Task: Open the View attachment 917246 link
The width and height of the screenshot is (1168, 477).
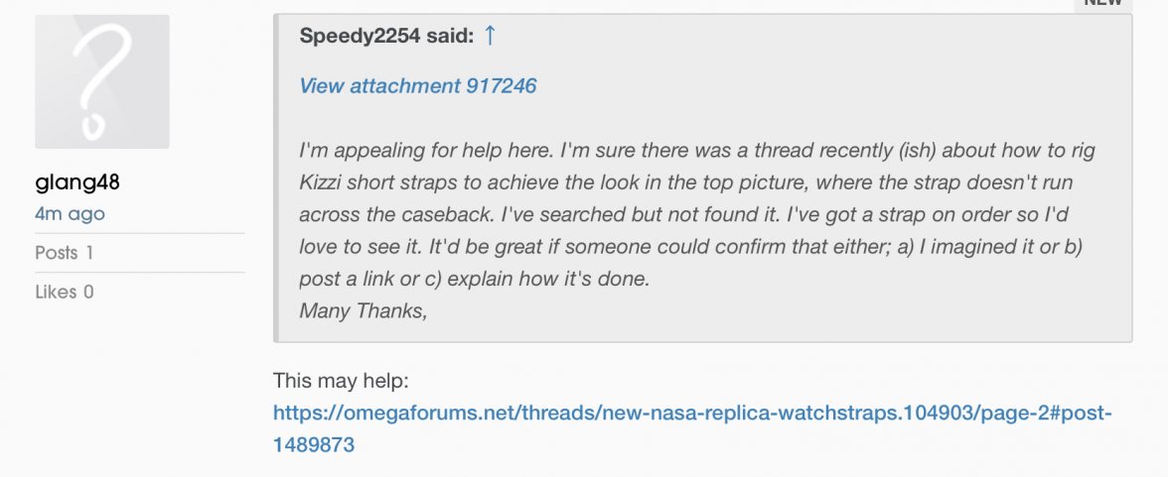Action: point(417,86)
